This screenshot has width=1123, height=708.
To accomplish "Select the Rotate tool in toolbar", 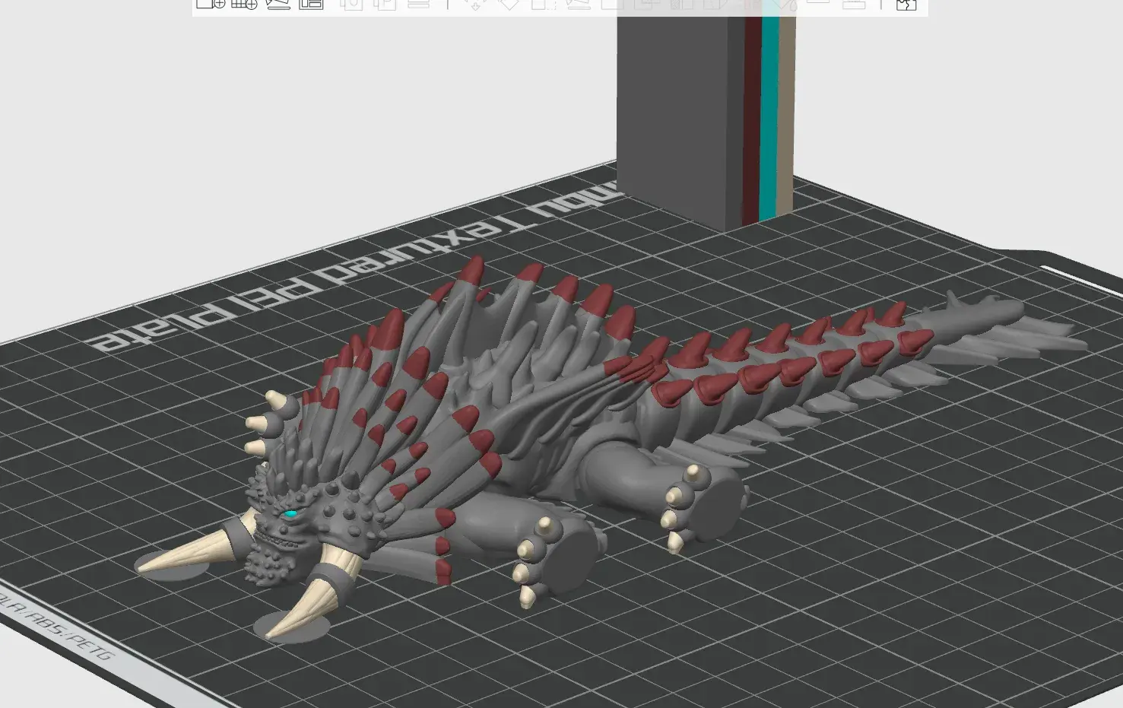I will click(509, 4).
